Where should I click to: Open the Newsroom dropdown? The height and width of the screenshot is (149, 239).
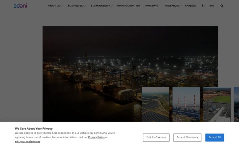(x=173, y=6)
